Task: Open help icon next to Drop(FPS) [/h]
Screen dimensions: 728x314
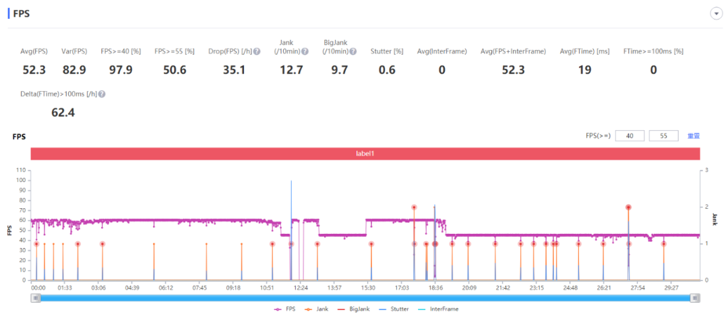Action: coord(256,51)
